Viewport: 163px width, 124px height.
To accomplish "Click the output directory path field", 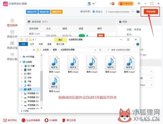I will click(x=118, y=12).
